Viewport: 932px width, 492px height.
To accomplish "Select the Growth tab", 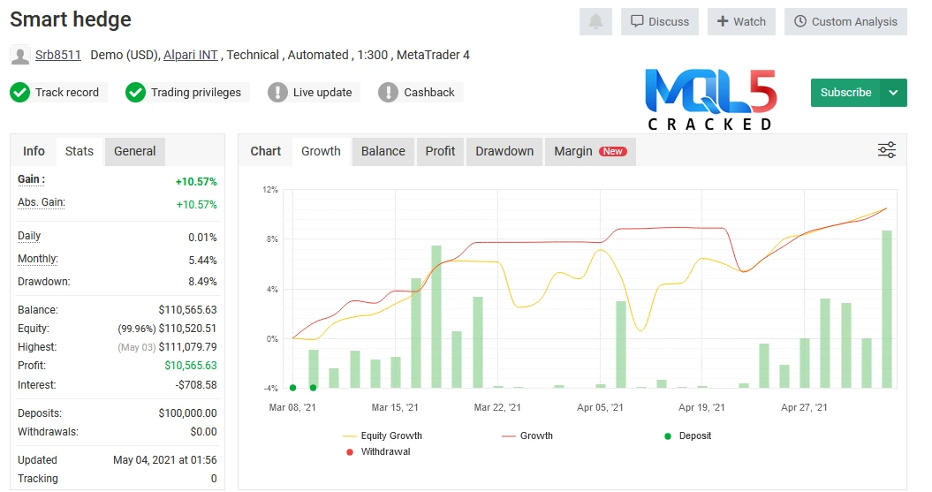I will point(321,151).
